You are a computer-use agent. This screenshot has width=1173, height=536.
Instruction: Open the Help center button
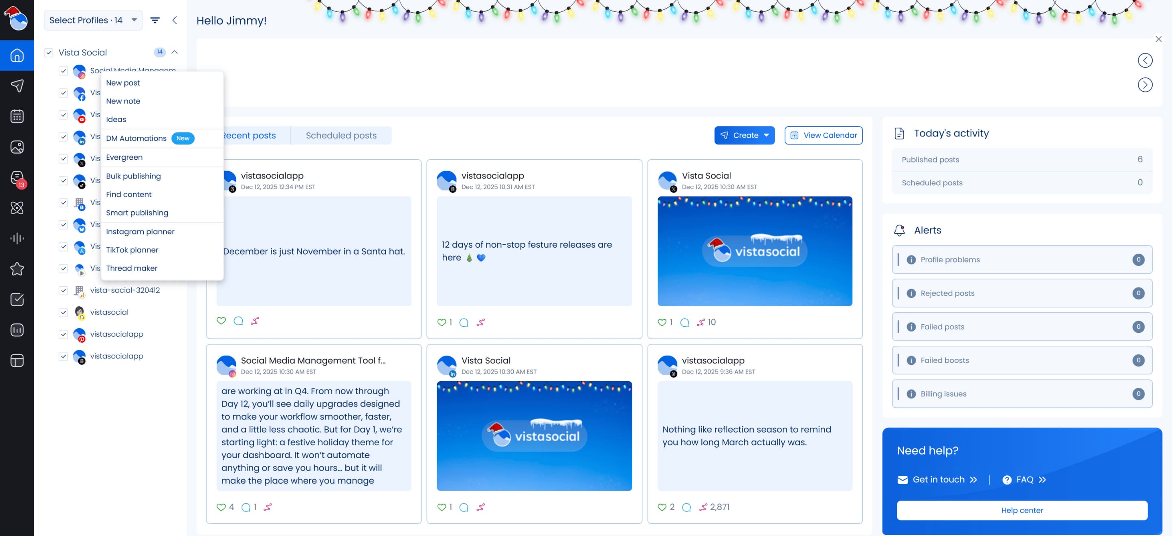1021,510
